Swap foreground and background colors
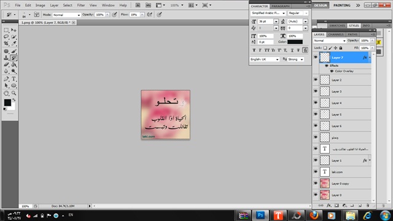Image resolution: width=393 pixels, height=221 pixels. tap(14, 100)
